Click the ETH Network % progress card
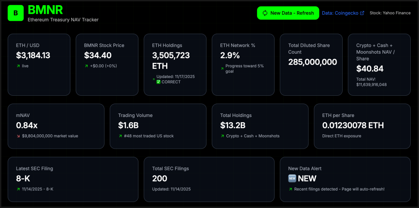Image resolution: width=419 pixels, height=208 pixels. click(243, 65)
